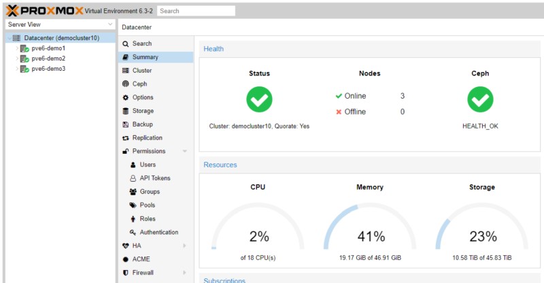Click the book icon beside Summary

(x=126, y=57)
